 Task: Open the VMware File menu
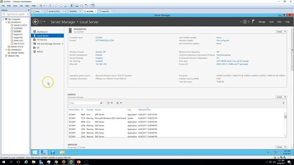3,5
